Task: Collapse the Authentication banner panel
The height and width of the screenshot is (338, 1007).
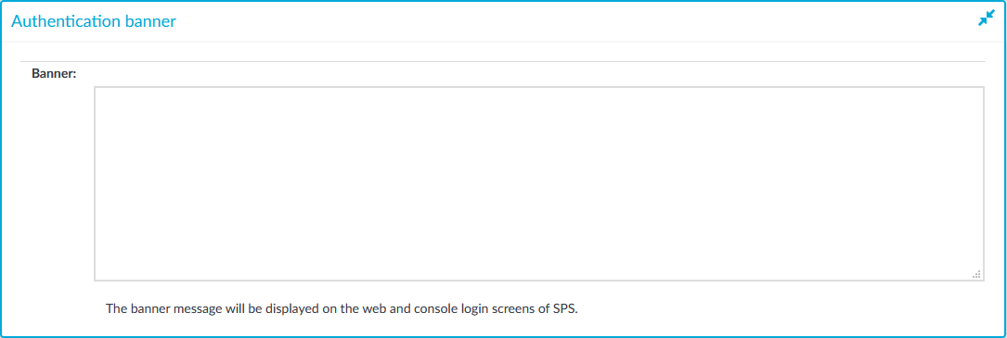Action: (x=985, y=19)
